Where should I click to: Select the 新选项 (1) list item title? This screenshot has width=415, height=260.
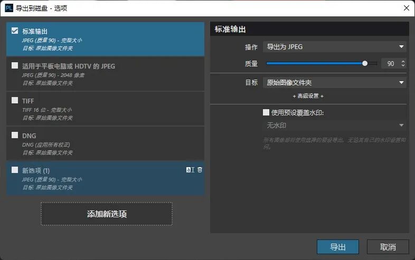tap(36, 170)
